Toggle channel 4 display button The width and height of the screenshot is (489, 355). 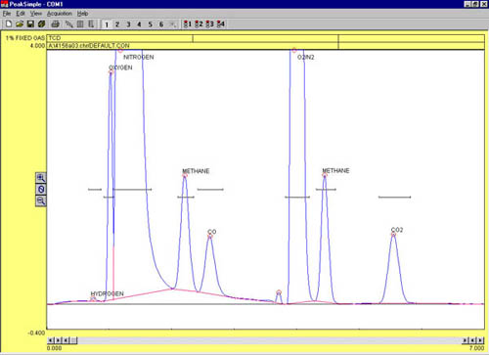tap(139, 24)
